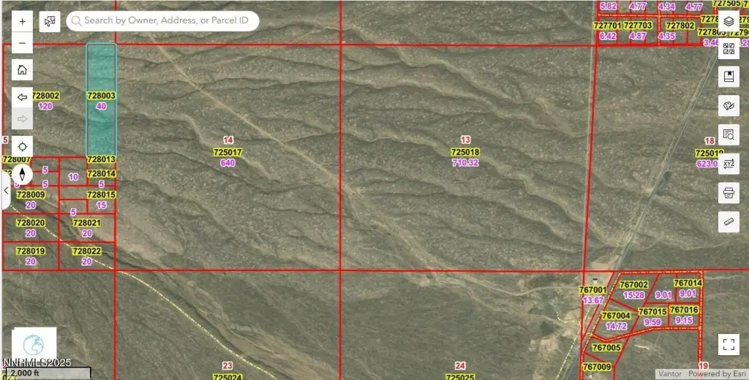
Task: Open the draw and sketch palette tool
Action: (x=729, y=105)
